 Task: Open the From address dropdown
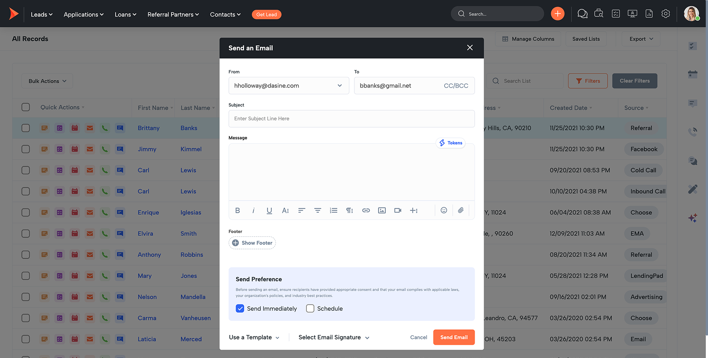coord(288,86)
